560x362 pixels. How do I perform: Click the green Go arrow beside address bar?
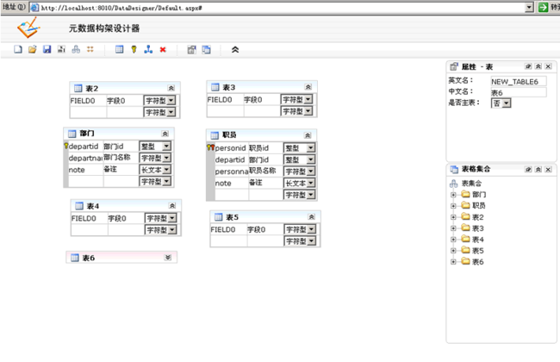[543, 7]
